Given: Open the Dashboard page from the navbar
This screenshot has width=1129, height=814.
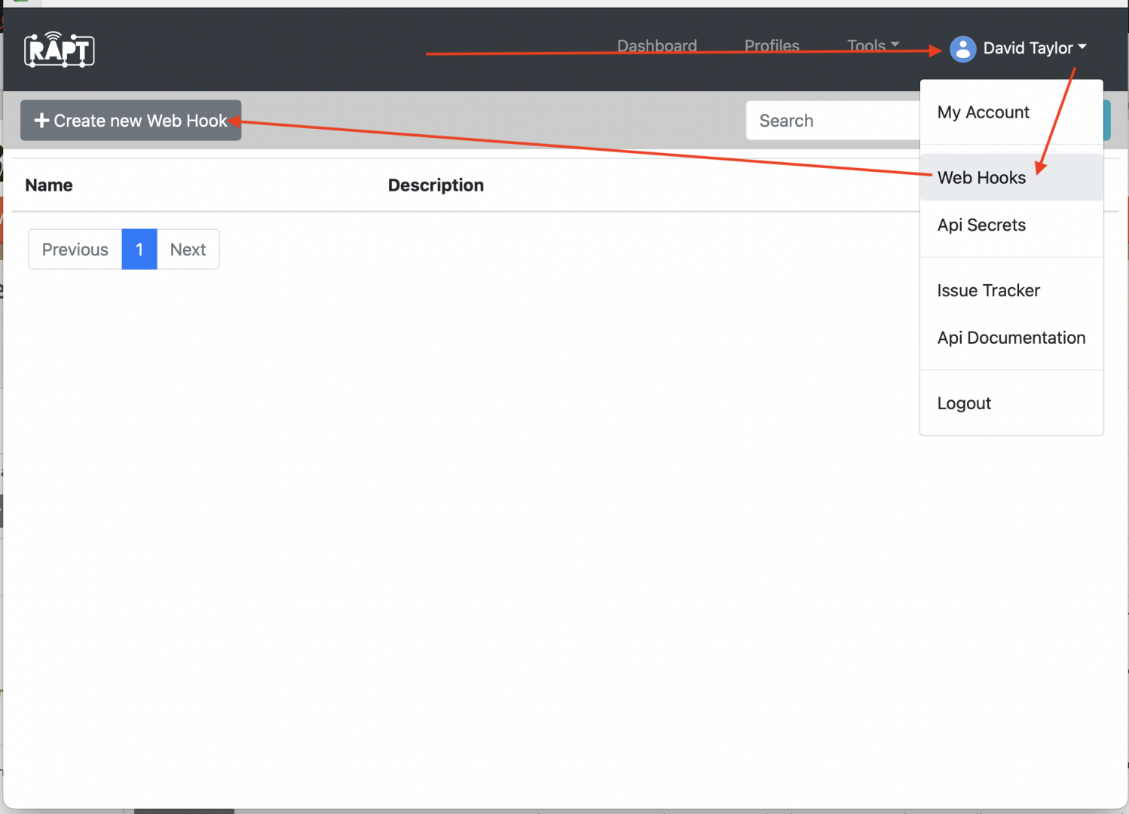Looking at the screenshot, I should (x=656, y=46).
